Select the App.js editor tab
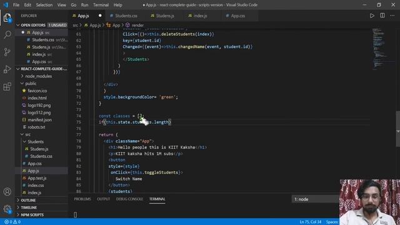The height and width of the screenshot is (225, 400). (83, 16)
